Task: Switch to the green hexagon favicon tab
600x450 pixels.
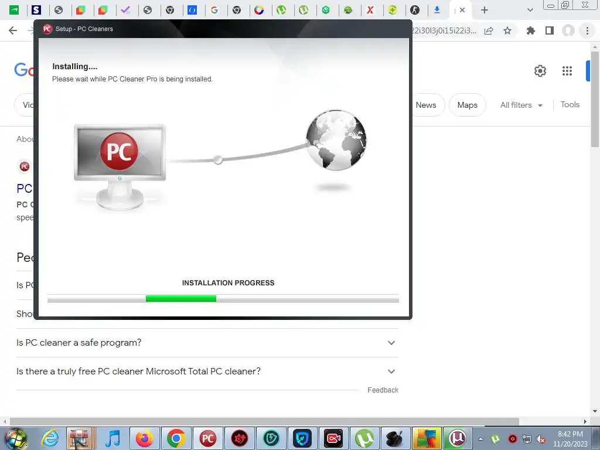Action: [326, 10]
